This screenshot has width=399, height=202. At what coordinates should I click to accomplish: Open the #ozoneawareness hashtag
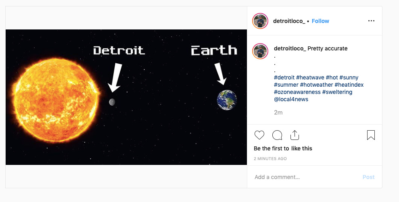click(x=297, y=92)
